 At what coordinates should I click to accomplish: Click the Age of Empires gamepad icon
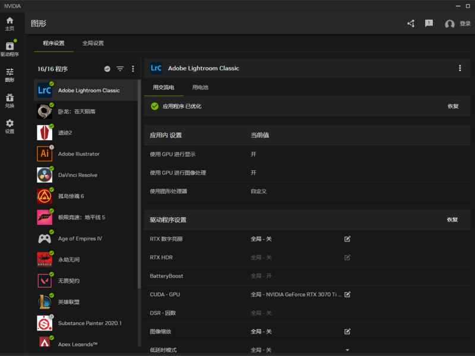coord(45,239)
